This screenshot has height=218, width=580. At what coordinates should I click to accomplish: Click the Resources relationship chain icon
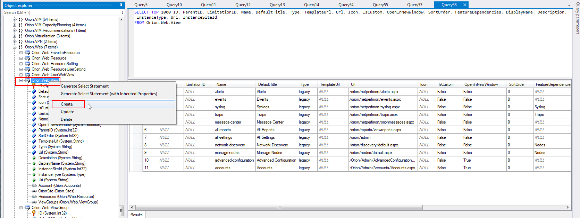[x=34, y=197]
